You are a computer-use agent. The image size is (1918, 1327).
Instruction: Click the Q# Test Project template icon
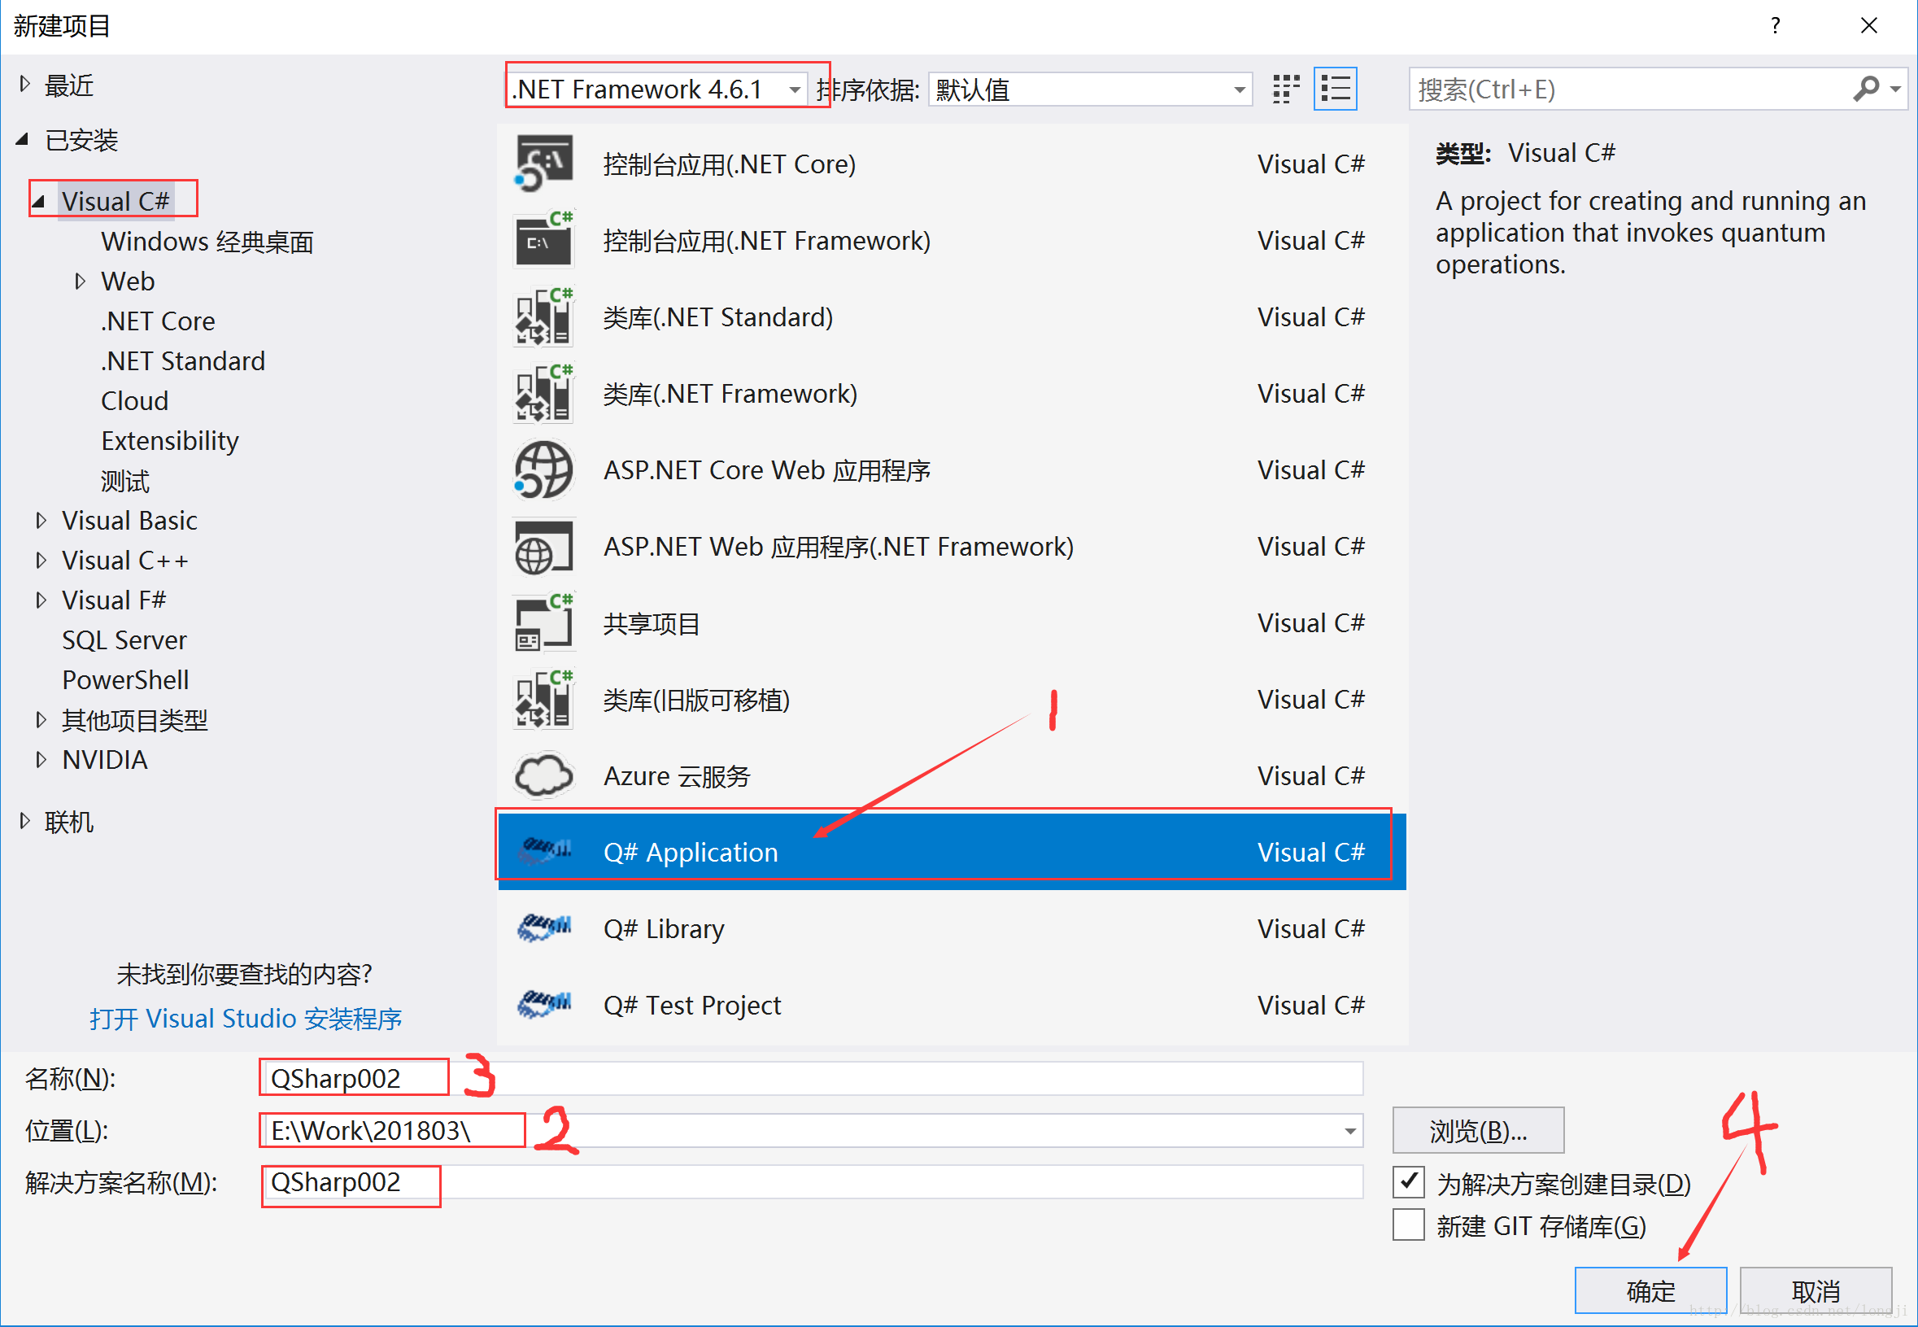(x=544, y=1004)
